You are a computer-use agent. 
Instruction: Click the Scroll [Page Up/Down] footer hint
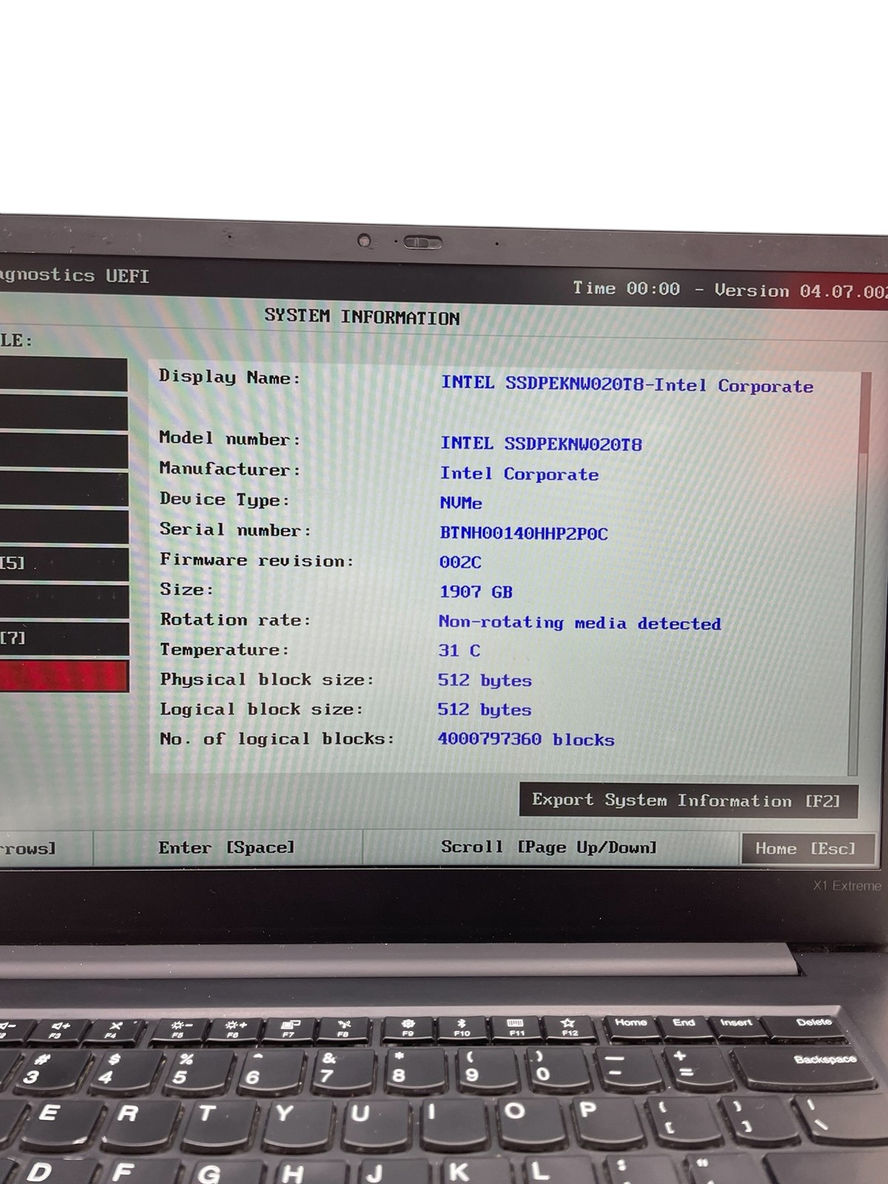549,847
